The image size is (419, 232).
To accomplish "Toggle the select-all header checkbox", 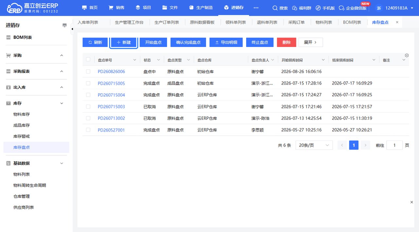I will click(88, 59).
